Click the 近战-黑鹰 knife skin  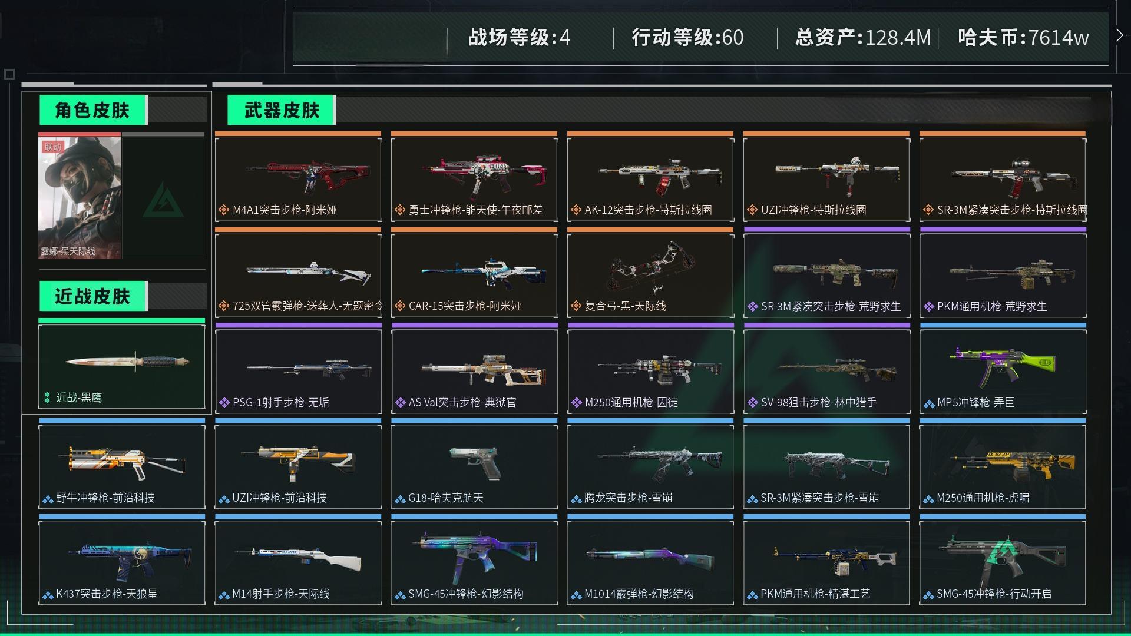pyautogui.click(x=122, y=366)
